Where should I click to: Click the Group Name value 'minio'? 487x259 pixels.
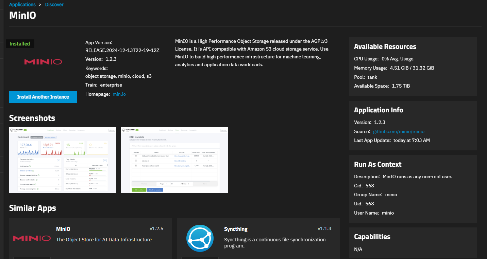click(391, 195)
